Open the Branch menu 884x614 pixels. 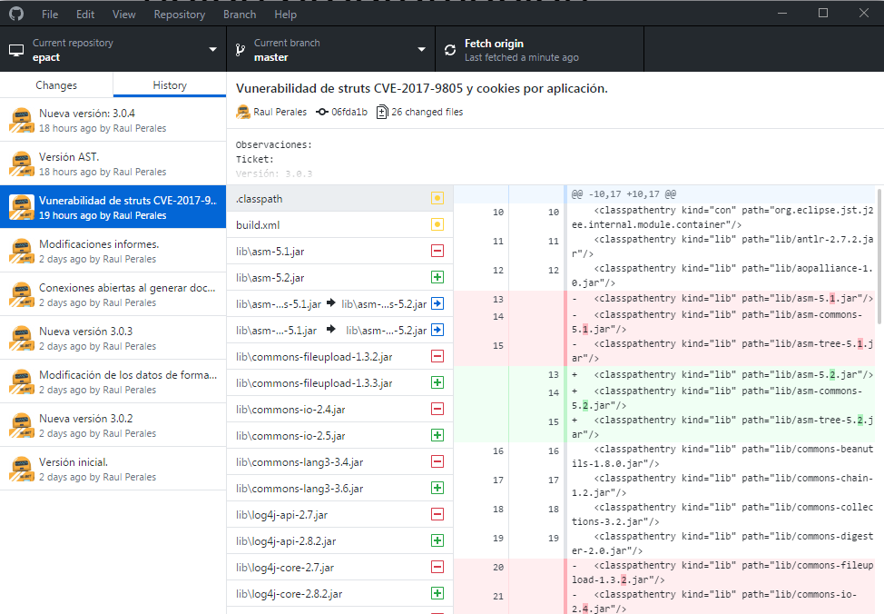coord(239,14)
